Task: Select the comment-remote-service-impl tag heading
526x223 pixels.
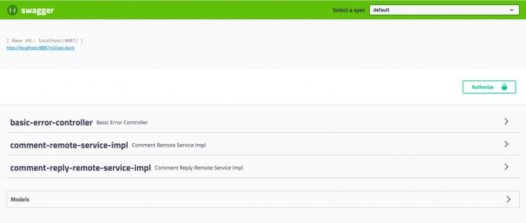Action: point(69,145)
